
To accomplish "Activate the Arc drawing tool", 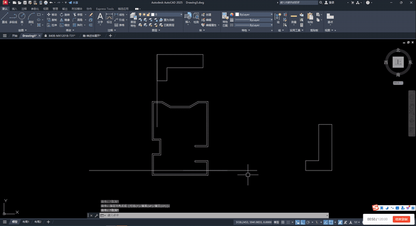I will coord(31,18).
